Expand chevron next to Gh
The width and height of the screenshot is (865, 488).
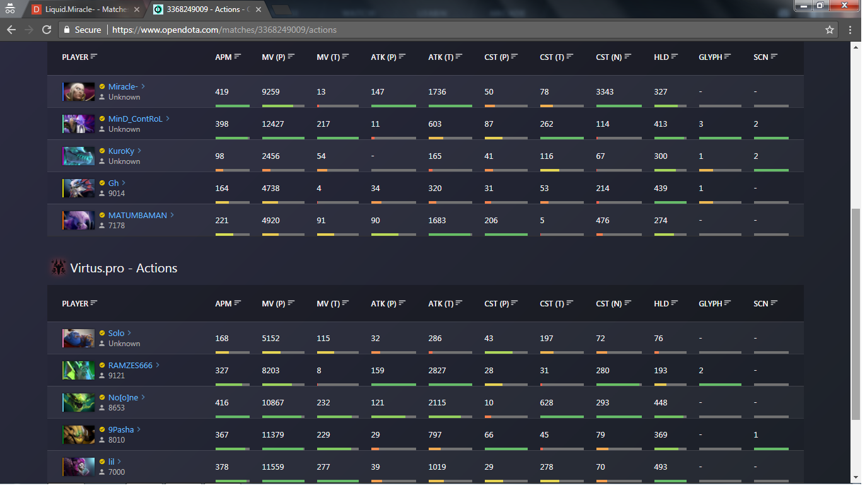pos(124,183)
